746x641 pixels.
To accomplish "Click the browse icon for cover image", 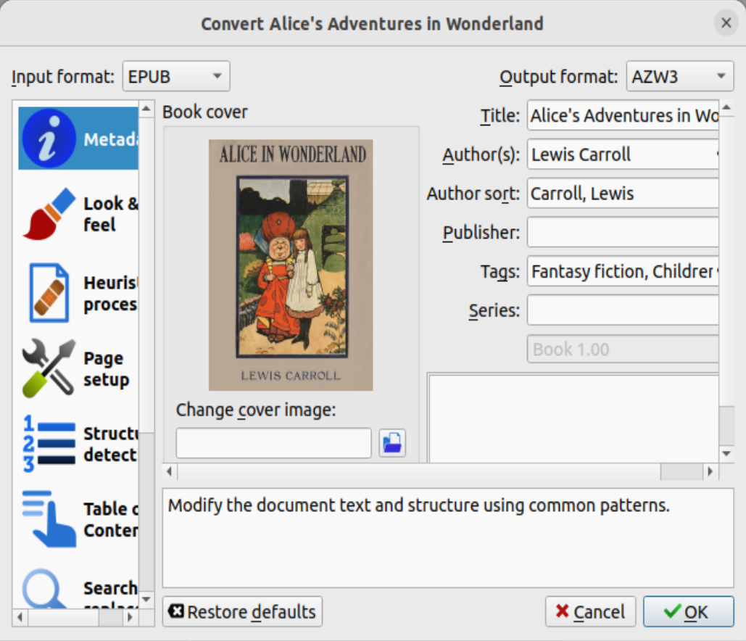I will pyautogui.click(x=392, y=443).
